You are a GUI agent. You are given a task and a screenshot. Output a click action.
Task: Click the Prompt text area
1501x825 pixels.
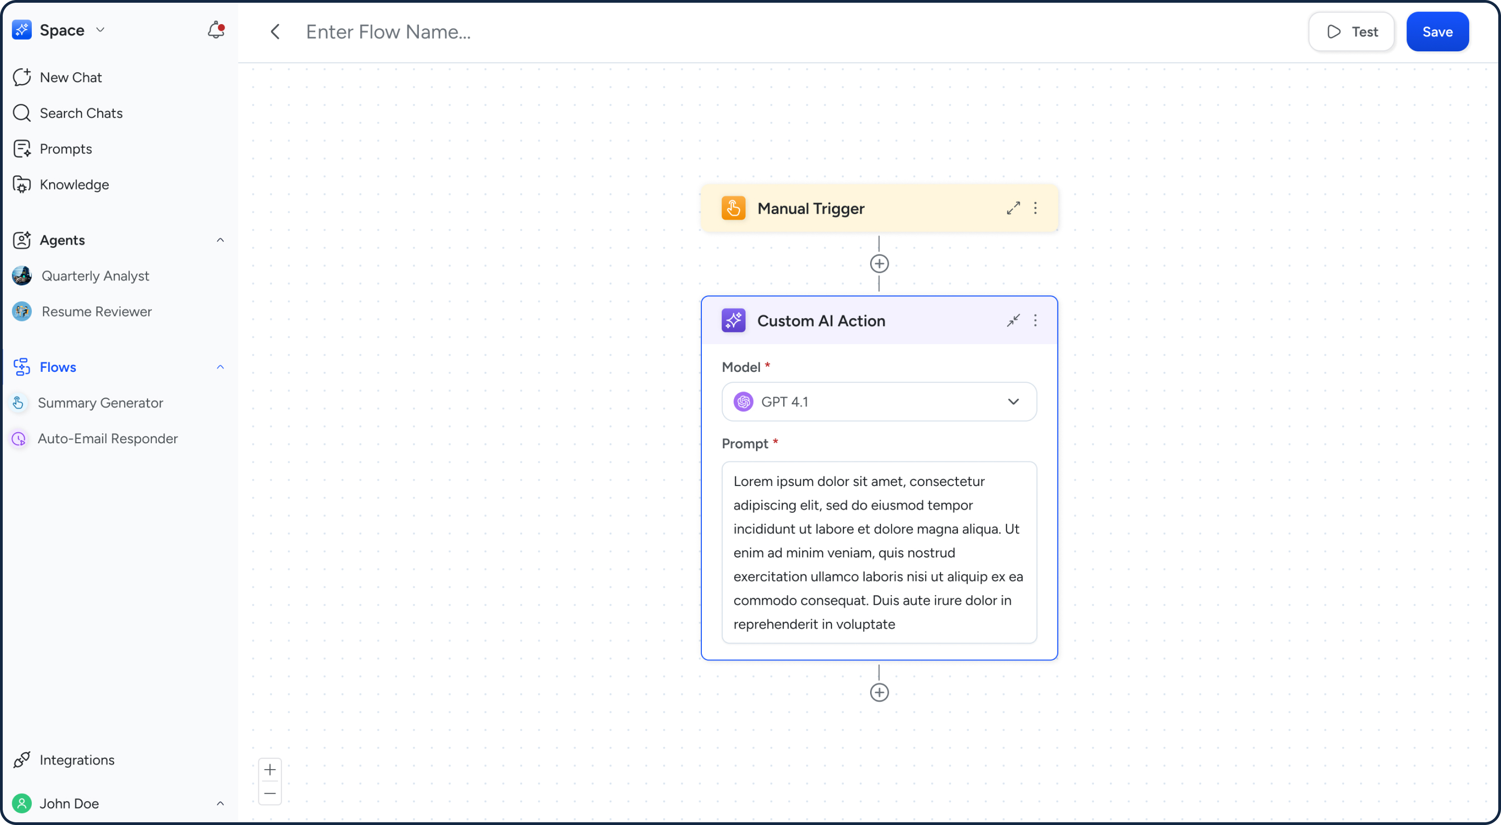(879, 553)
